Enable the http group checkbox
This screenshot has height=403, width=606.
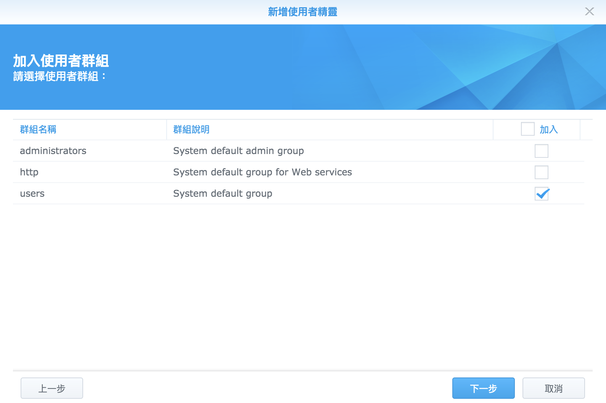coord(541,172)
